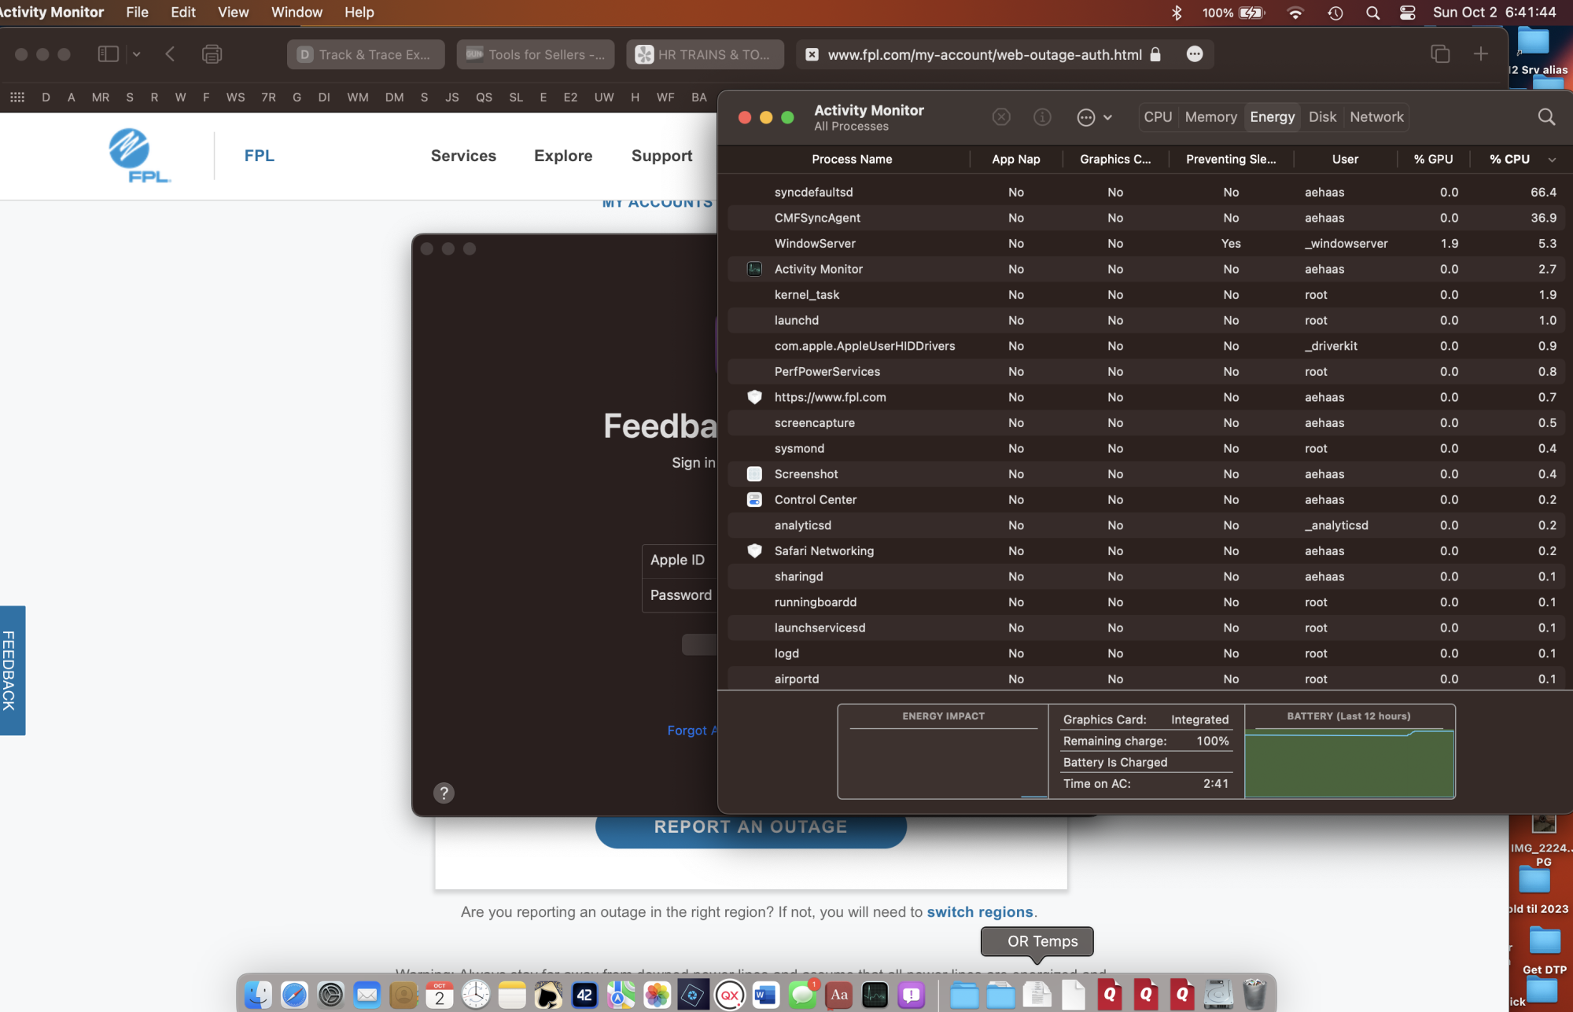Click the process info inspector icon

[x=1042, y=117]
